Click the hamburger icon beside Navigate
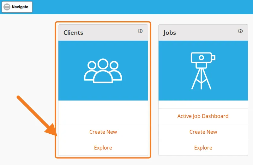Viewport: 253px width, 165px height. pyautogui.click(x=7, y=7)
